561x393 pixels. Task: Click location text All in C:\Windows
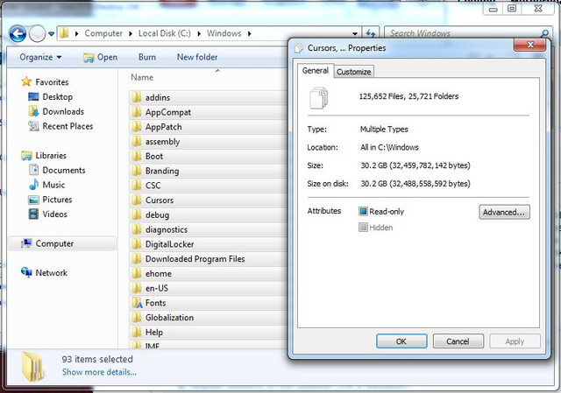click(389, 147)
